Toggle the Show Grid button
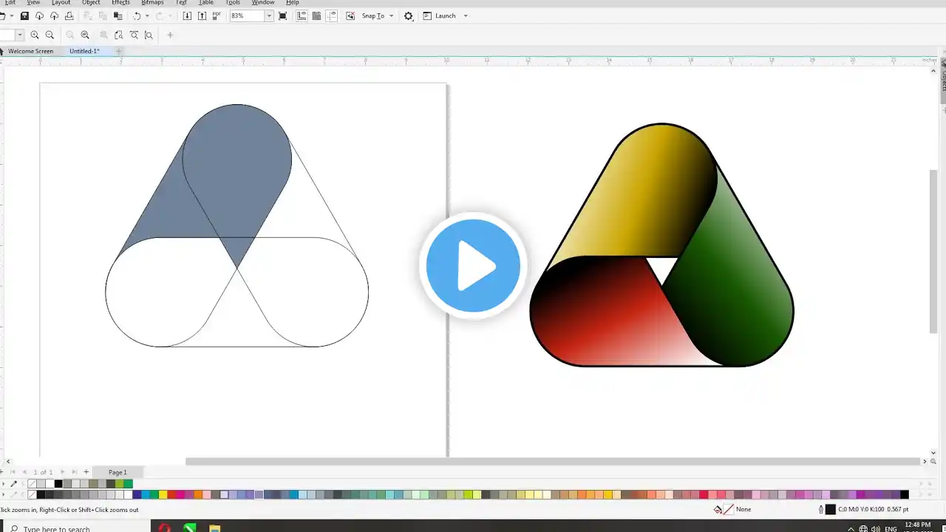946x532 pixels. coord(316,16)
